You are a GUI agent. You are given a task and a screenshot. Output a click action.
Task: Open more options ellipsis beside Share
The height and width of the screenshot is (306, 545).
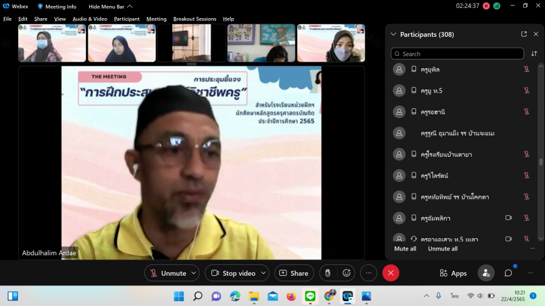click(x=368, y=273)
